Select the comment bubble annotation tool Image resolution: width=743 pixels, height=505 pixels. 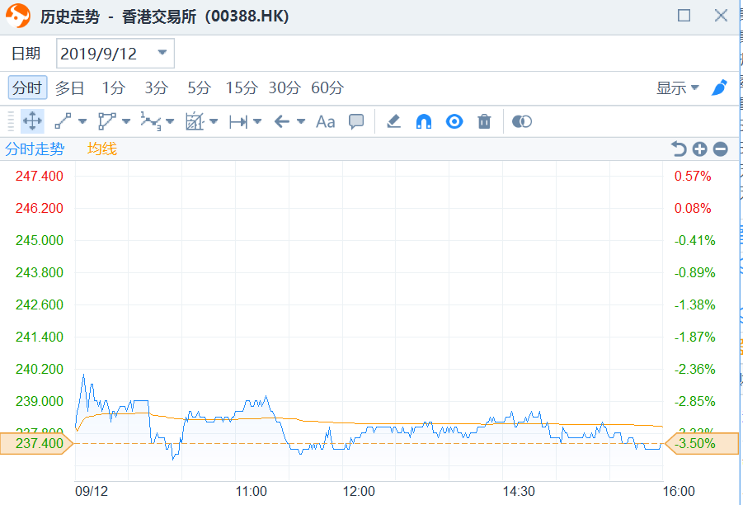point(356,122)
